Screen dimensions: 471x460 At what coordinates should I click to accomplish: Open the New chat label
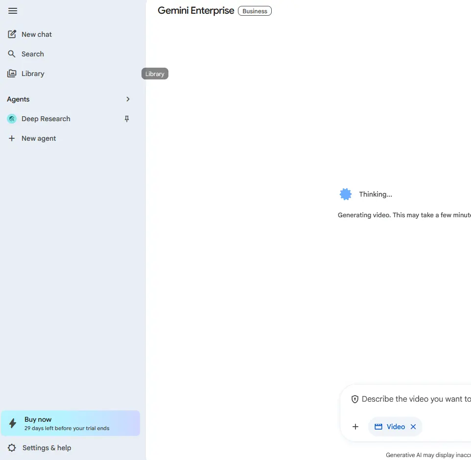(37, 34)
